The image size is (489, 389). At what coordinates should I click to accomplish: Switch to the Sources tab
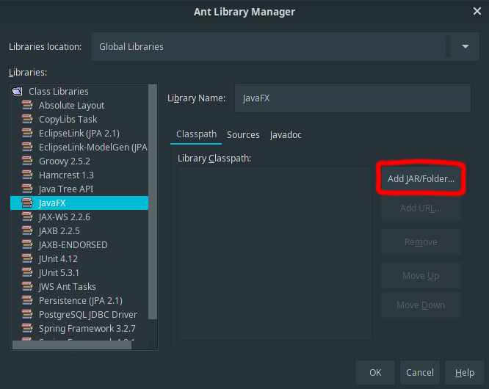pos(243,135)
